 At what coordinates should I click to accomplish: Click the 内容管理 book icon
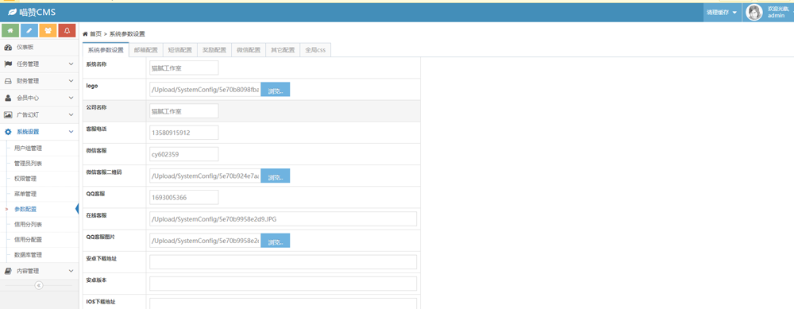(8, 271)
